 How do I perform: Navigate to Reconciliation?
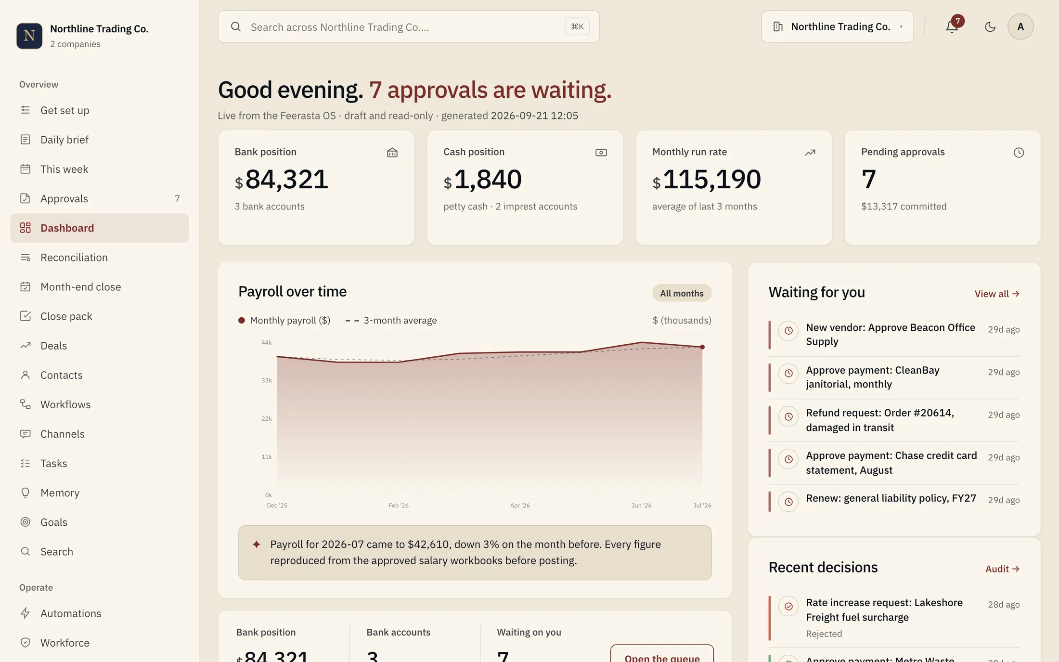click(x=100, y=257)
